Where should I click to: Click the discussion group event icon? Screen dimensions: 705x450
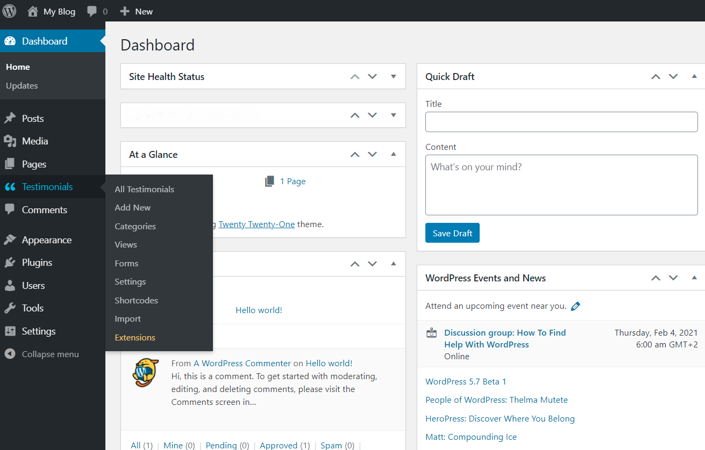pos(431,333)
